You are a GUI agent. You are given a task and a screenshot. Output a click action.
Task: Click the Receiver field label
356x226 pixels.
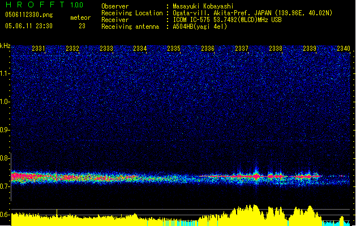point(115,20)
